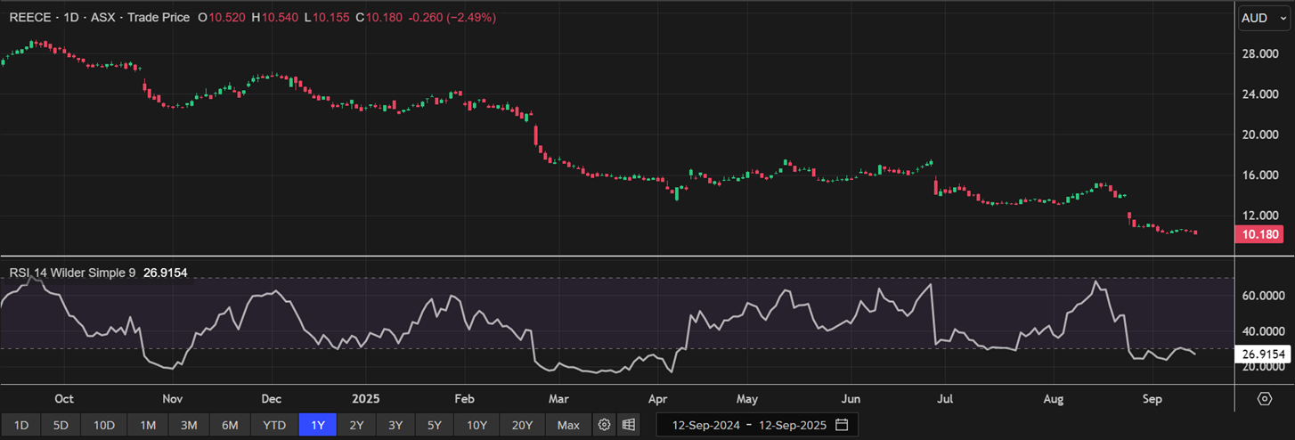Click the table/grid view icon

629,425
